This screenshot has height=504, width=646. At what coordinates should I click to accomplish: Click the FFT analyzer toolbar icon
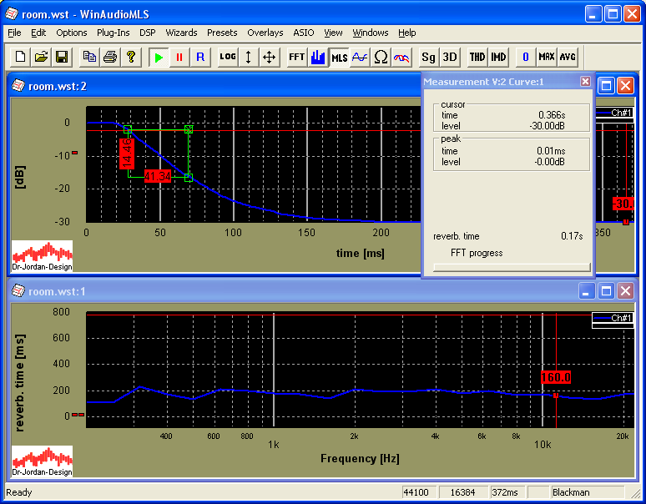[x=296, y=57]
